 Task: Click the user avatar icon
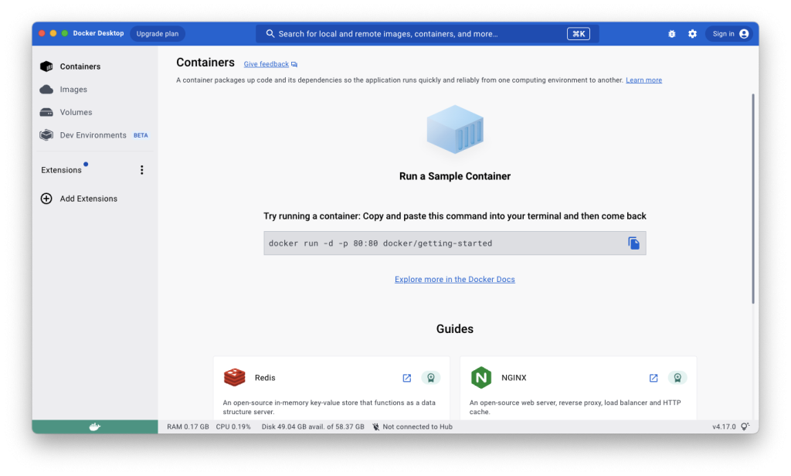click(x=744, y=34)
